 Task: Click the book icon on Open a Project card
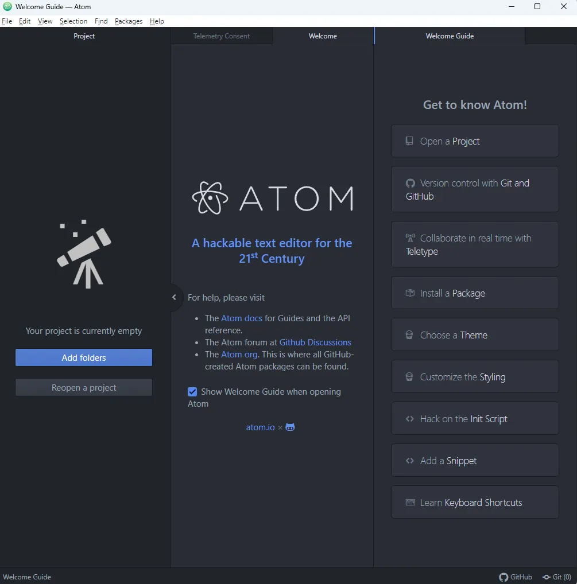click(410, 141)
